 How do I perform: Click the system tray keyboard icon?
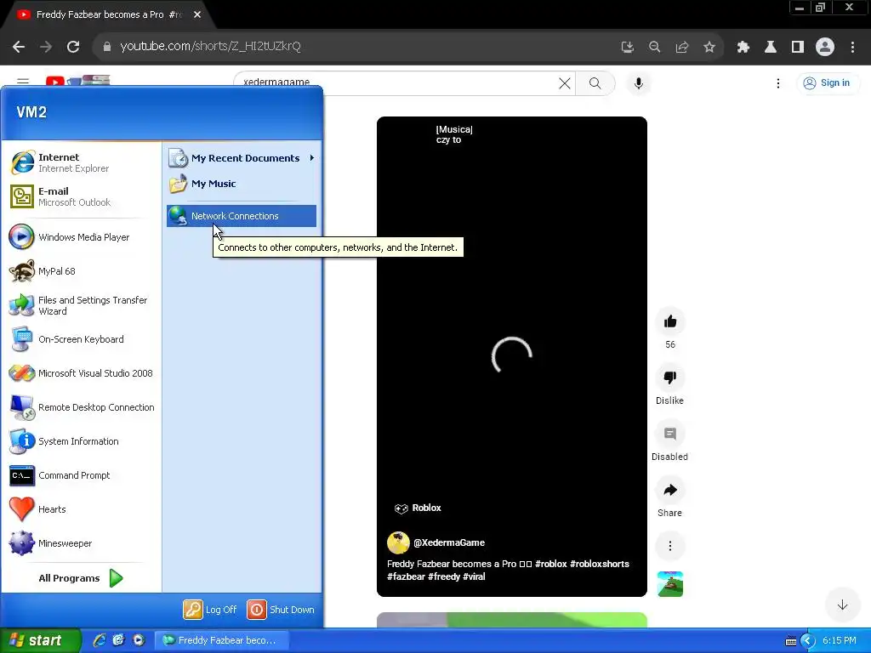coord(791,641)
